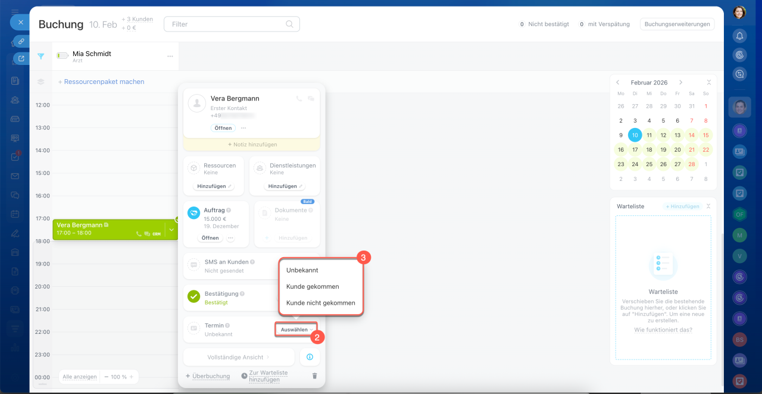Viewport: 762px width, 394px height.
Task: Select 'Unbekannt' status option
Action: [x=302, y=270]
